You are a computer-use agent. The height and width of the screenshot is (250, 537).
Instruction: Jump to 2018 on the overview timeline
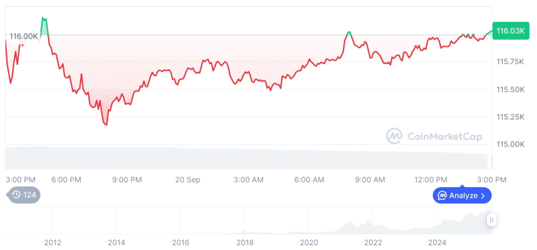(245, 242)
